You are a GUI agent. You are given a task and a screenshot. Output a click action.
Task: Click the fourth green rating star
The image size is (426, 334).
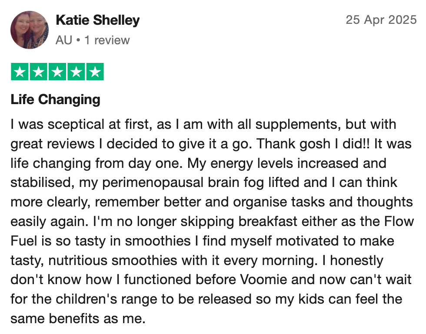tap(76, 72)
